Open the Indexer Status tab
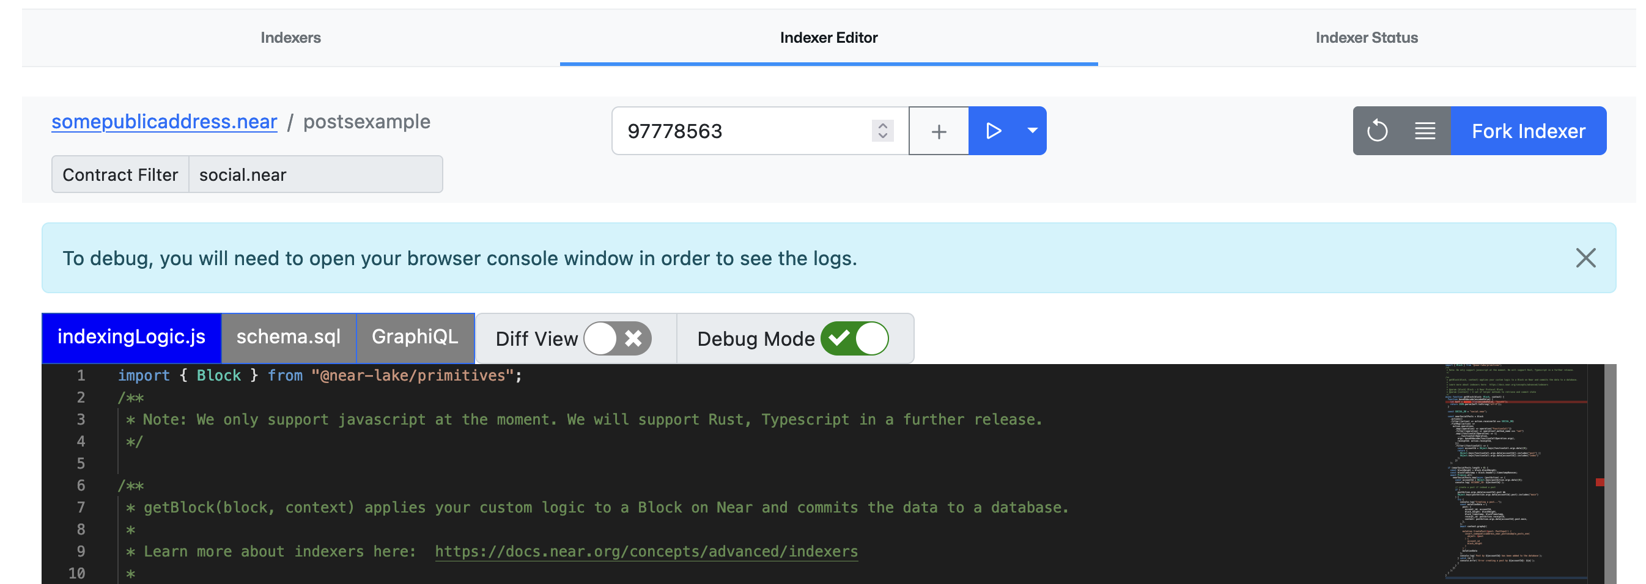 (1366, 38)
